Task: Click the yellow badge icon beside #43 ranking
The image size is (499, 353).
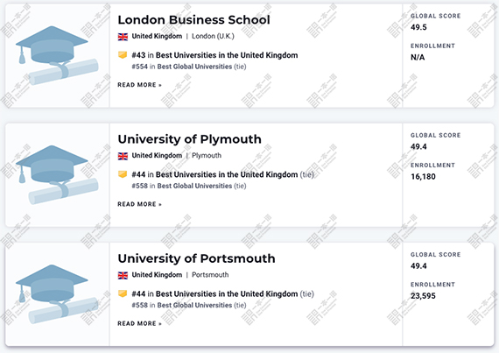Action: pos(123,55)
